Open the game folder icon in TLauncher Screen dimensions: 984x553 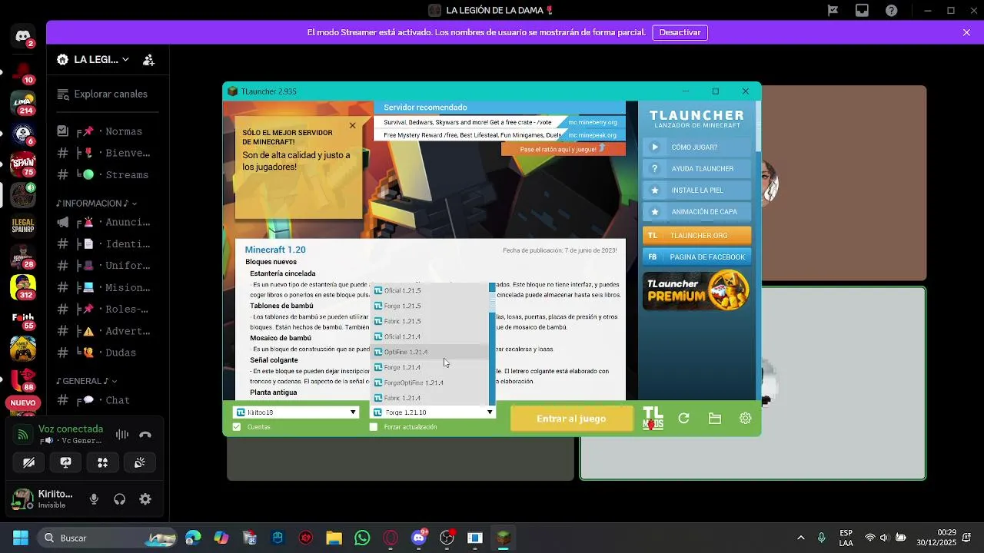coord(715,419)
